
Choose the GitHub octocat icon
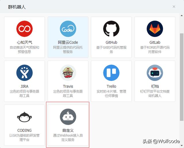tap(111, 29)
